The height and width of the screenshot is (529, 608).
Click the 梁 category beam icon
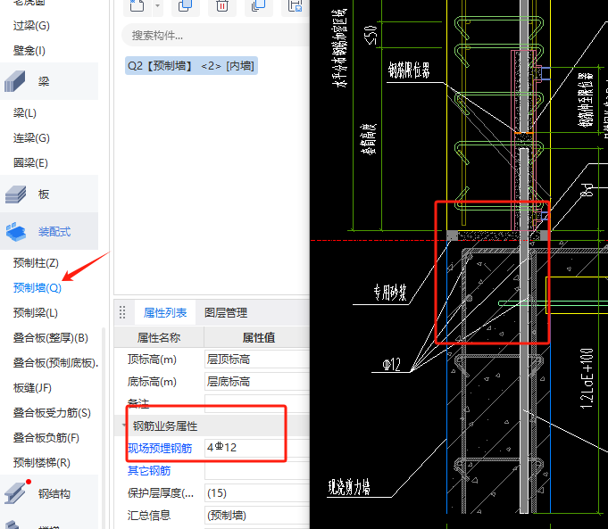(15, 81)
